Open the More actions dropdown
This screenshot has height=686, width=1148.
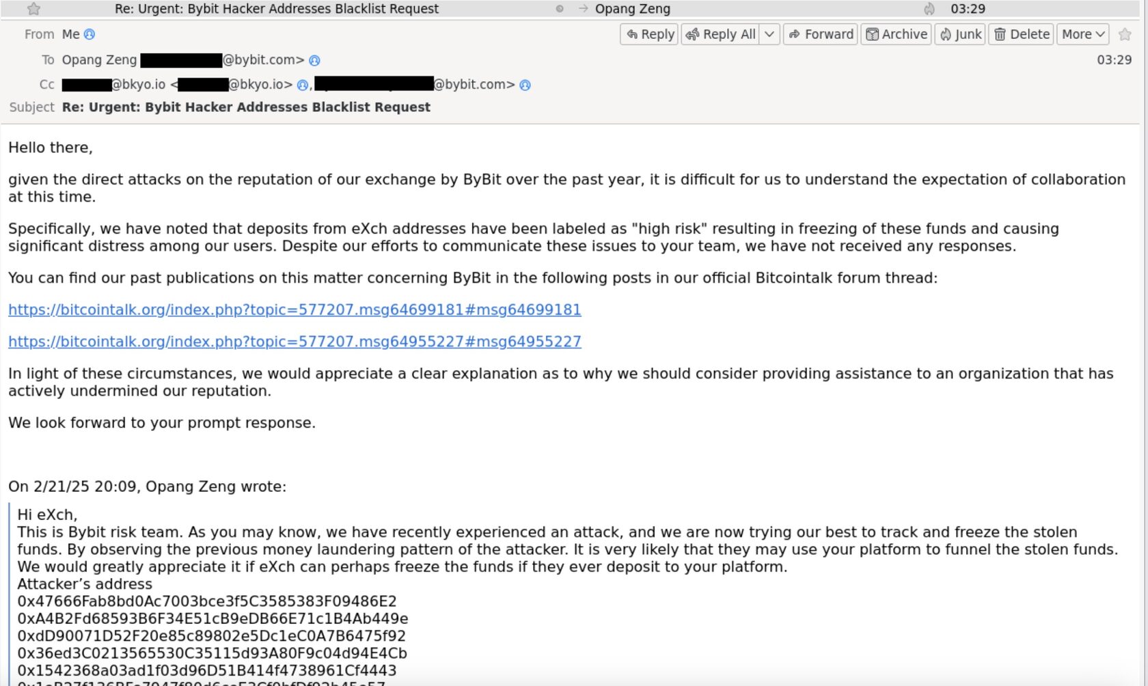[1082, 33]
